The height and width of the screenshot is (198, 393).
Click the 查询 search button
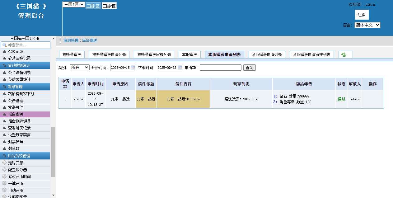[249, 68]
